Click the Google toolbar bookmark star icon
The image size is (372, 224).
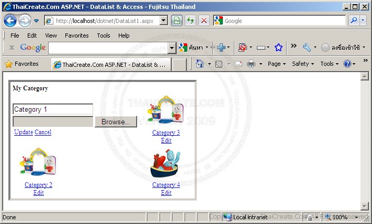pos(278,48)
